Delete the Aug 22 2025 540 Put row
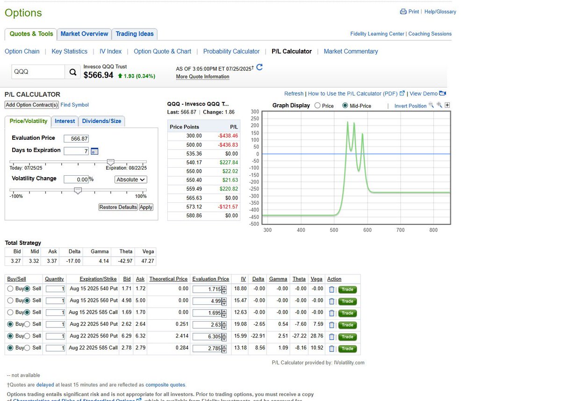Image resolution: width=561 pixels, height=401 pixels. [331, 325]
